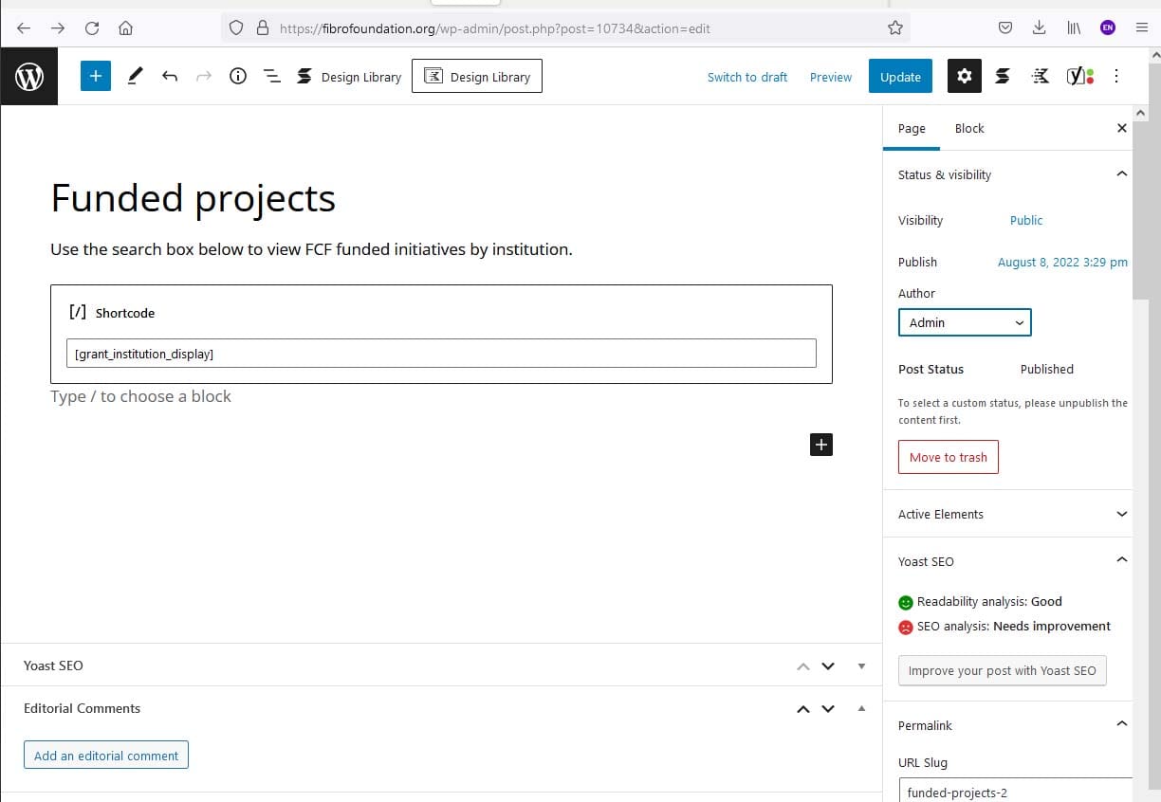Viewport: 1161px width, 802px height.
Task: Undo the last editor change
Action: click(170, 76)
